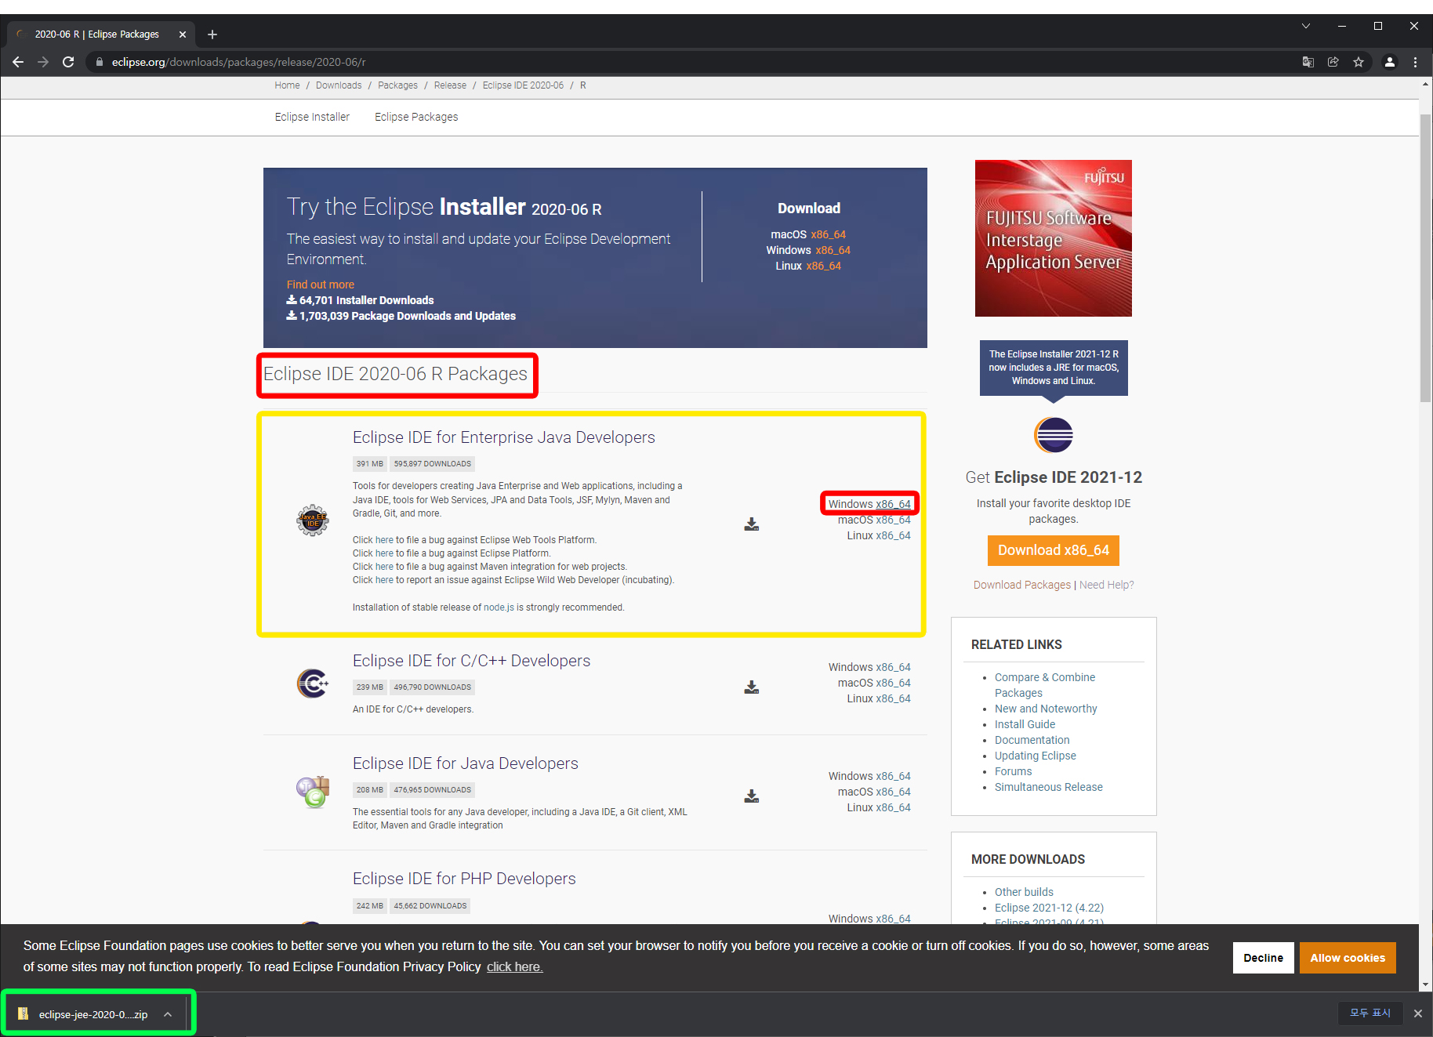The height and width of the screenshot is (1037, 1433).
Task: Open Chrome's three-dot menu
Action: tap(1415, 62)
